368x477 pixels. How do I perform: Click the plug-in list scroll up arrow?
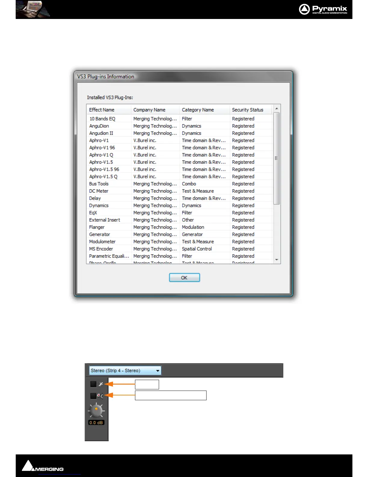click(277, 109)
